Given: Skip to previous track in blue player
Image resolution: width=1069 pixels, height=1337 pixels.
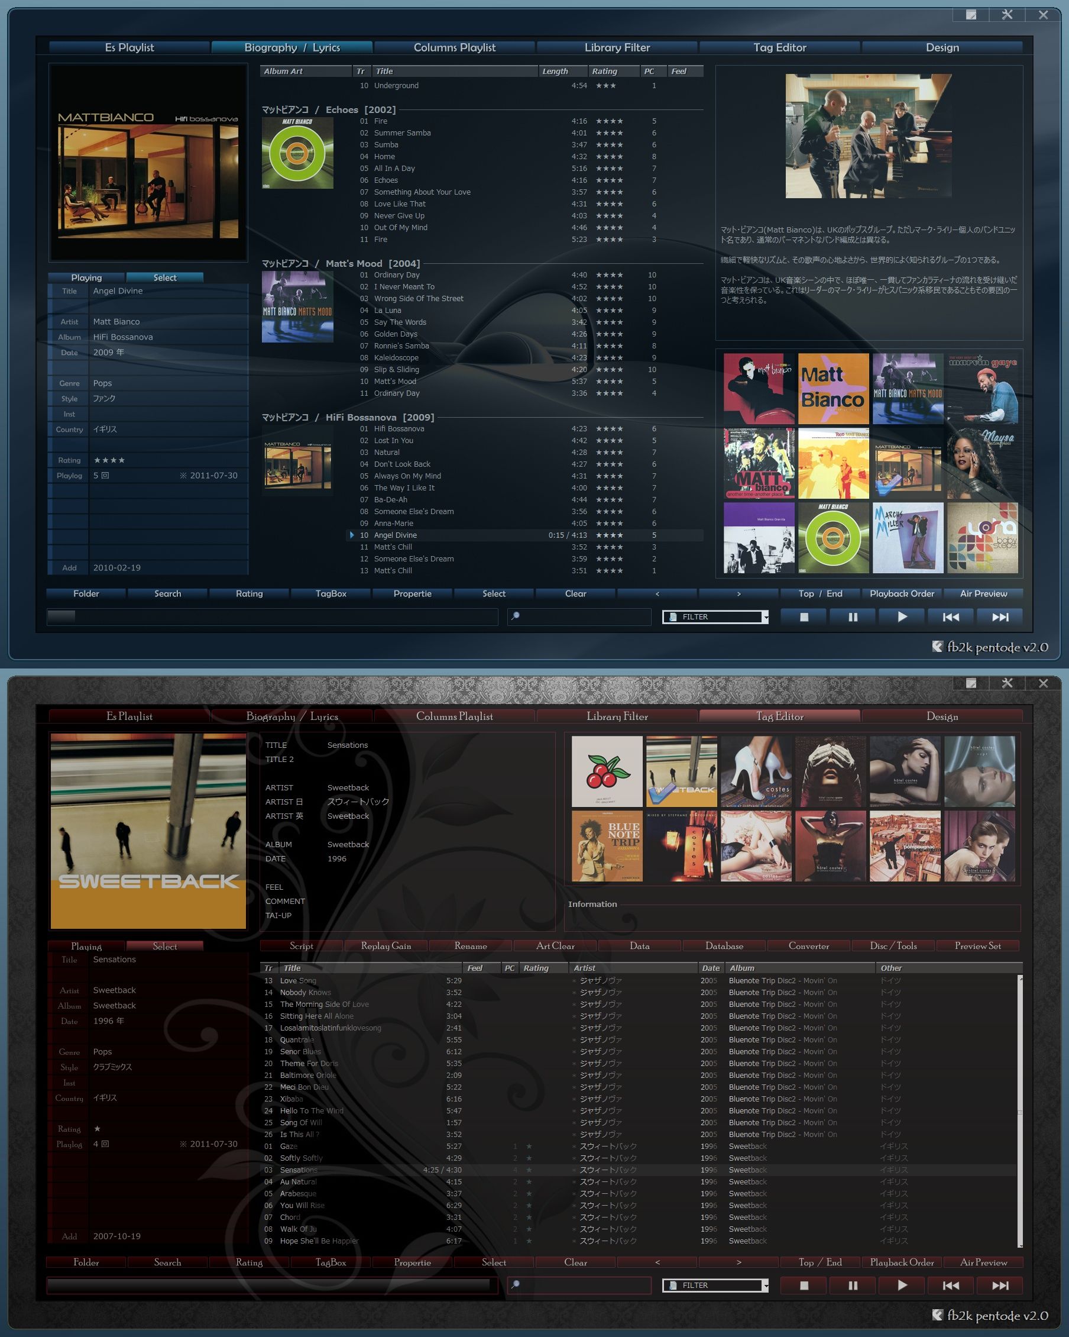Looking at the screenshot, I should pos(951,617).
